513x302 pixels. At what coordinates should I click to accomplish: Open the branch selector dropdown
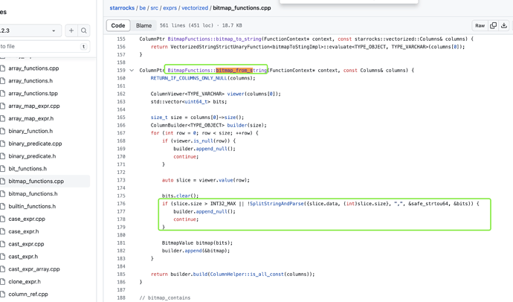[x=30, y=30]
